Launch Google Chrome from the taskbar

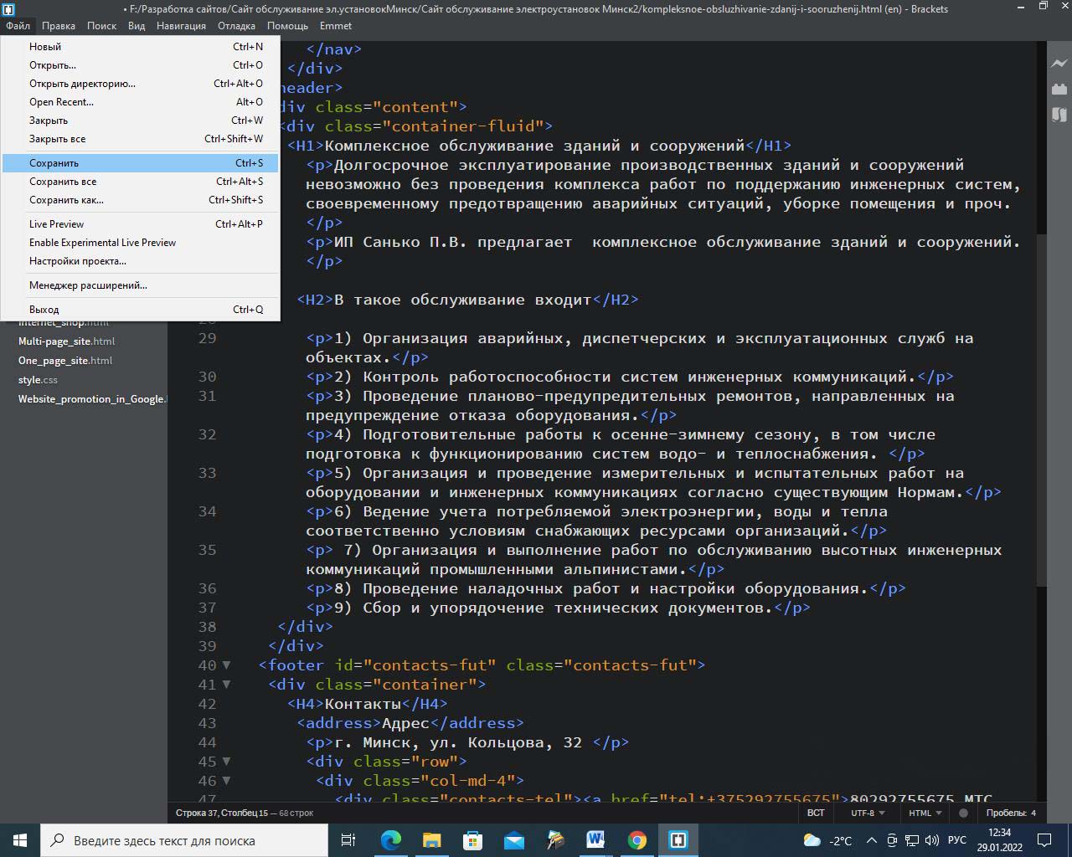[637, 840]
